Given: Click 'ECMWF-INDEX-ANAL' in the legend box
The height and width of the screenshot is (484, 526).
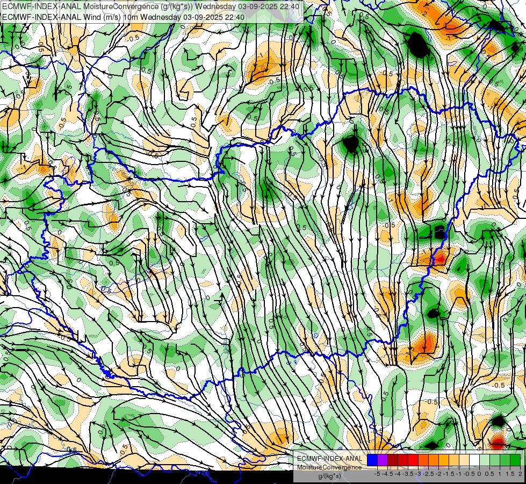Looking at the screenshot, I should [330, 459].
